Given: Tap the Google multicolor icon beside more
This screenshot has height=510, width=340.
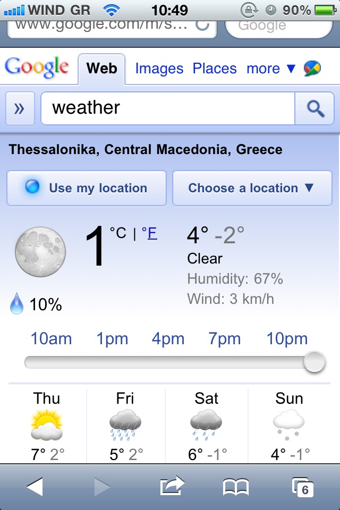Looking at the screenshot, I should [312, 69].
